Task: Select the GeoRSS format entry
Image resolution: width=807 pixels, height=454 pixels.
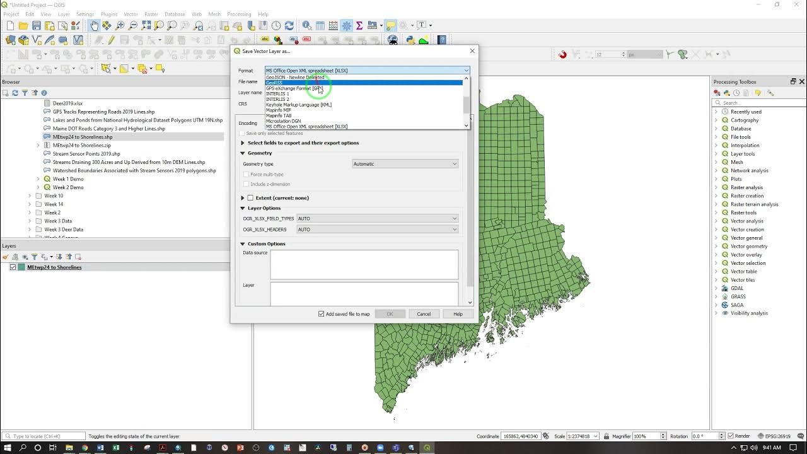Action: coord(364,83)
